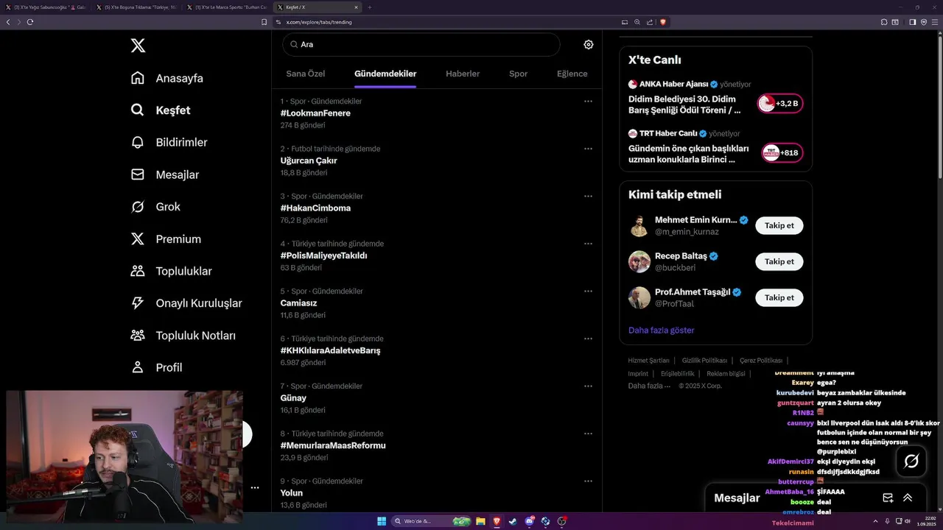Show hidden system tray icons

[x=874, y=521]
